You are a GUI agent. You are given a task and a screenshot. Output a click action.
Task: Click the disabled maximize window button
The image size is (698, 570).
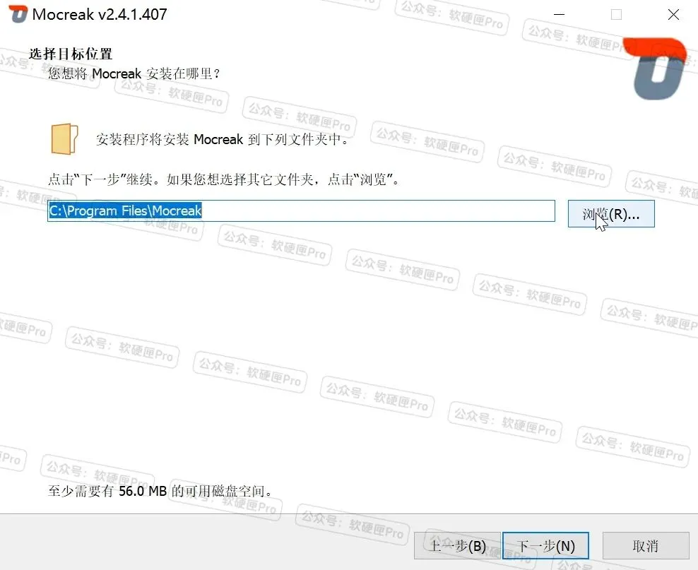tap(616, 15)
